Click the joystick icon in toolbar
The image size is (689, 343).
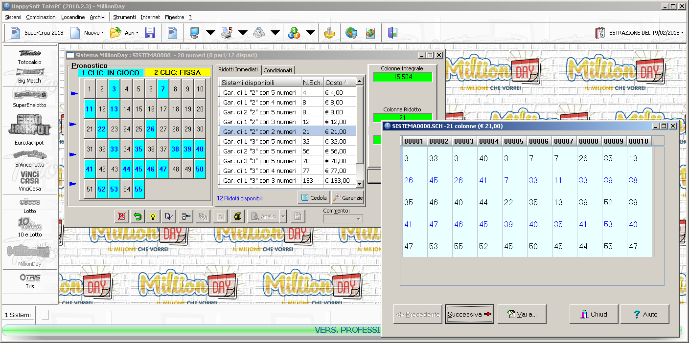coord(329,33)
